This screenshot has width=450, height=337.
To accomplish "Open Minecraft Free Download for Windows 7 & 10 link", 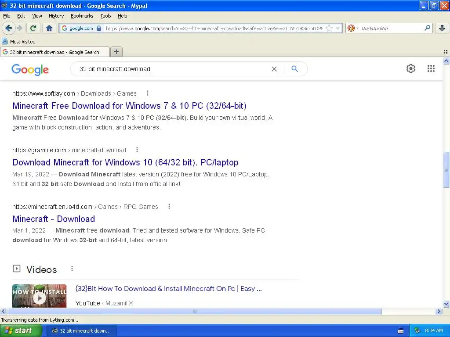I will (x=130, y=105).
